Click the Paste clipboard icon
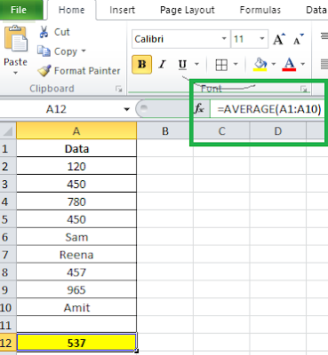 click(16, 39)
